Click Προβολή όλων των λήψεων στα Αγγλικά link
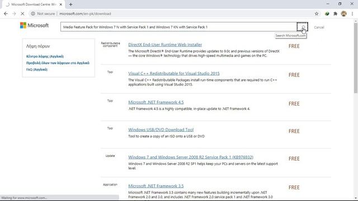The image size is (358, 201). coord(58,63)
